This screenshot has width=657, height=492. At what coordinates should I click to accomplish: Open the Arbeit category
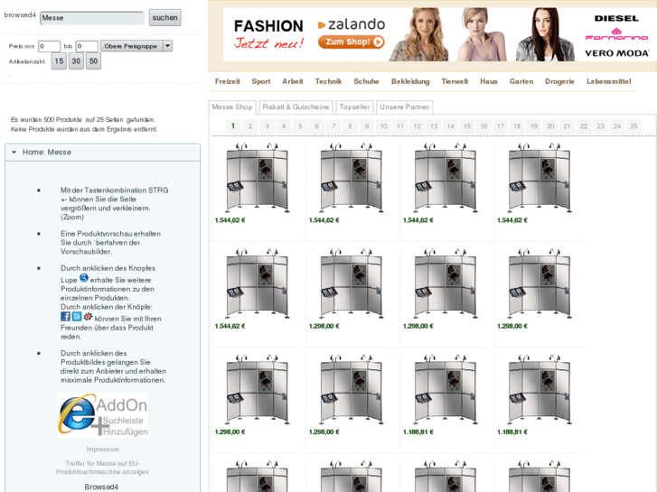coord(293,81)
